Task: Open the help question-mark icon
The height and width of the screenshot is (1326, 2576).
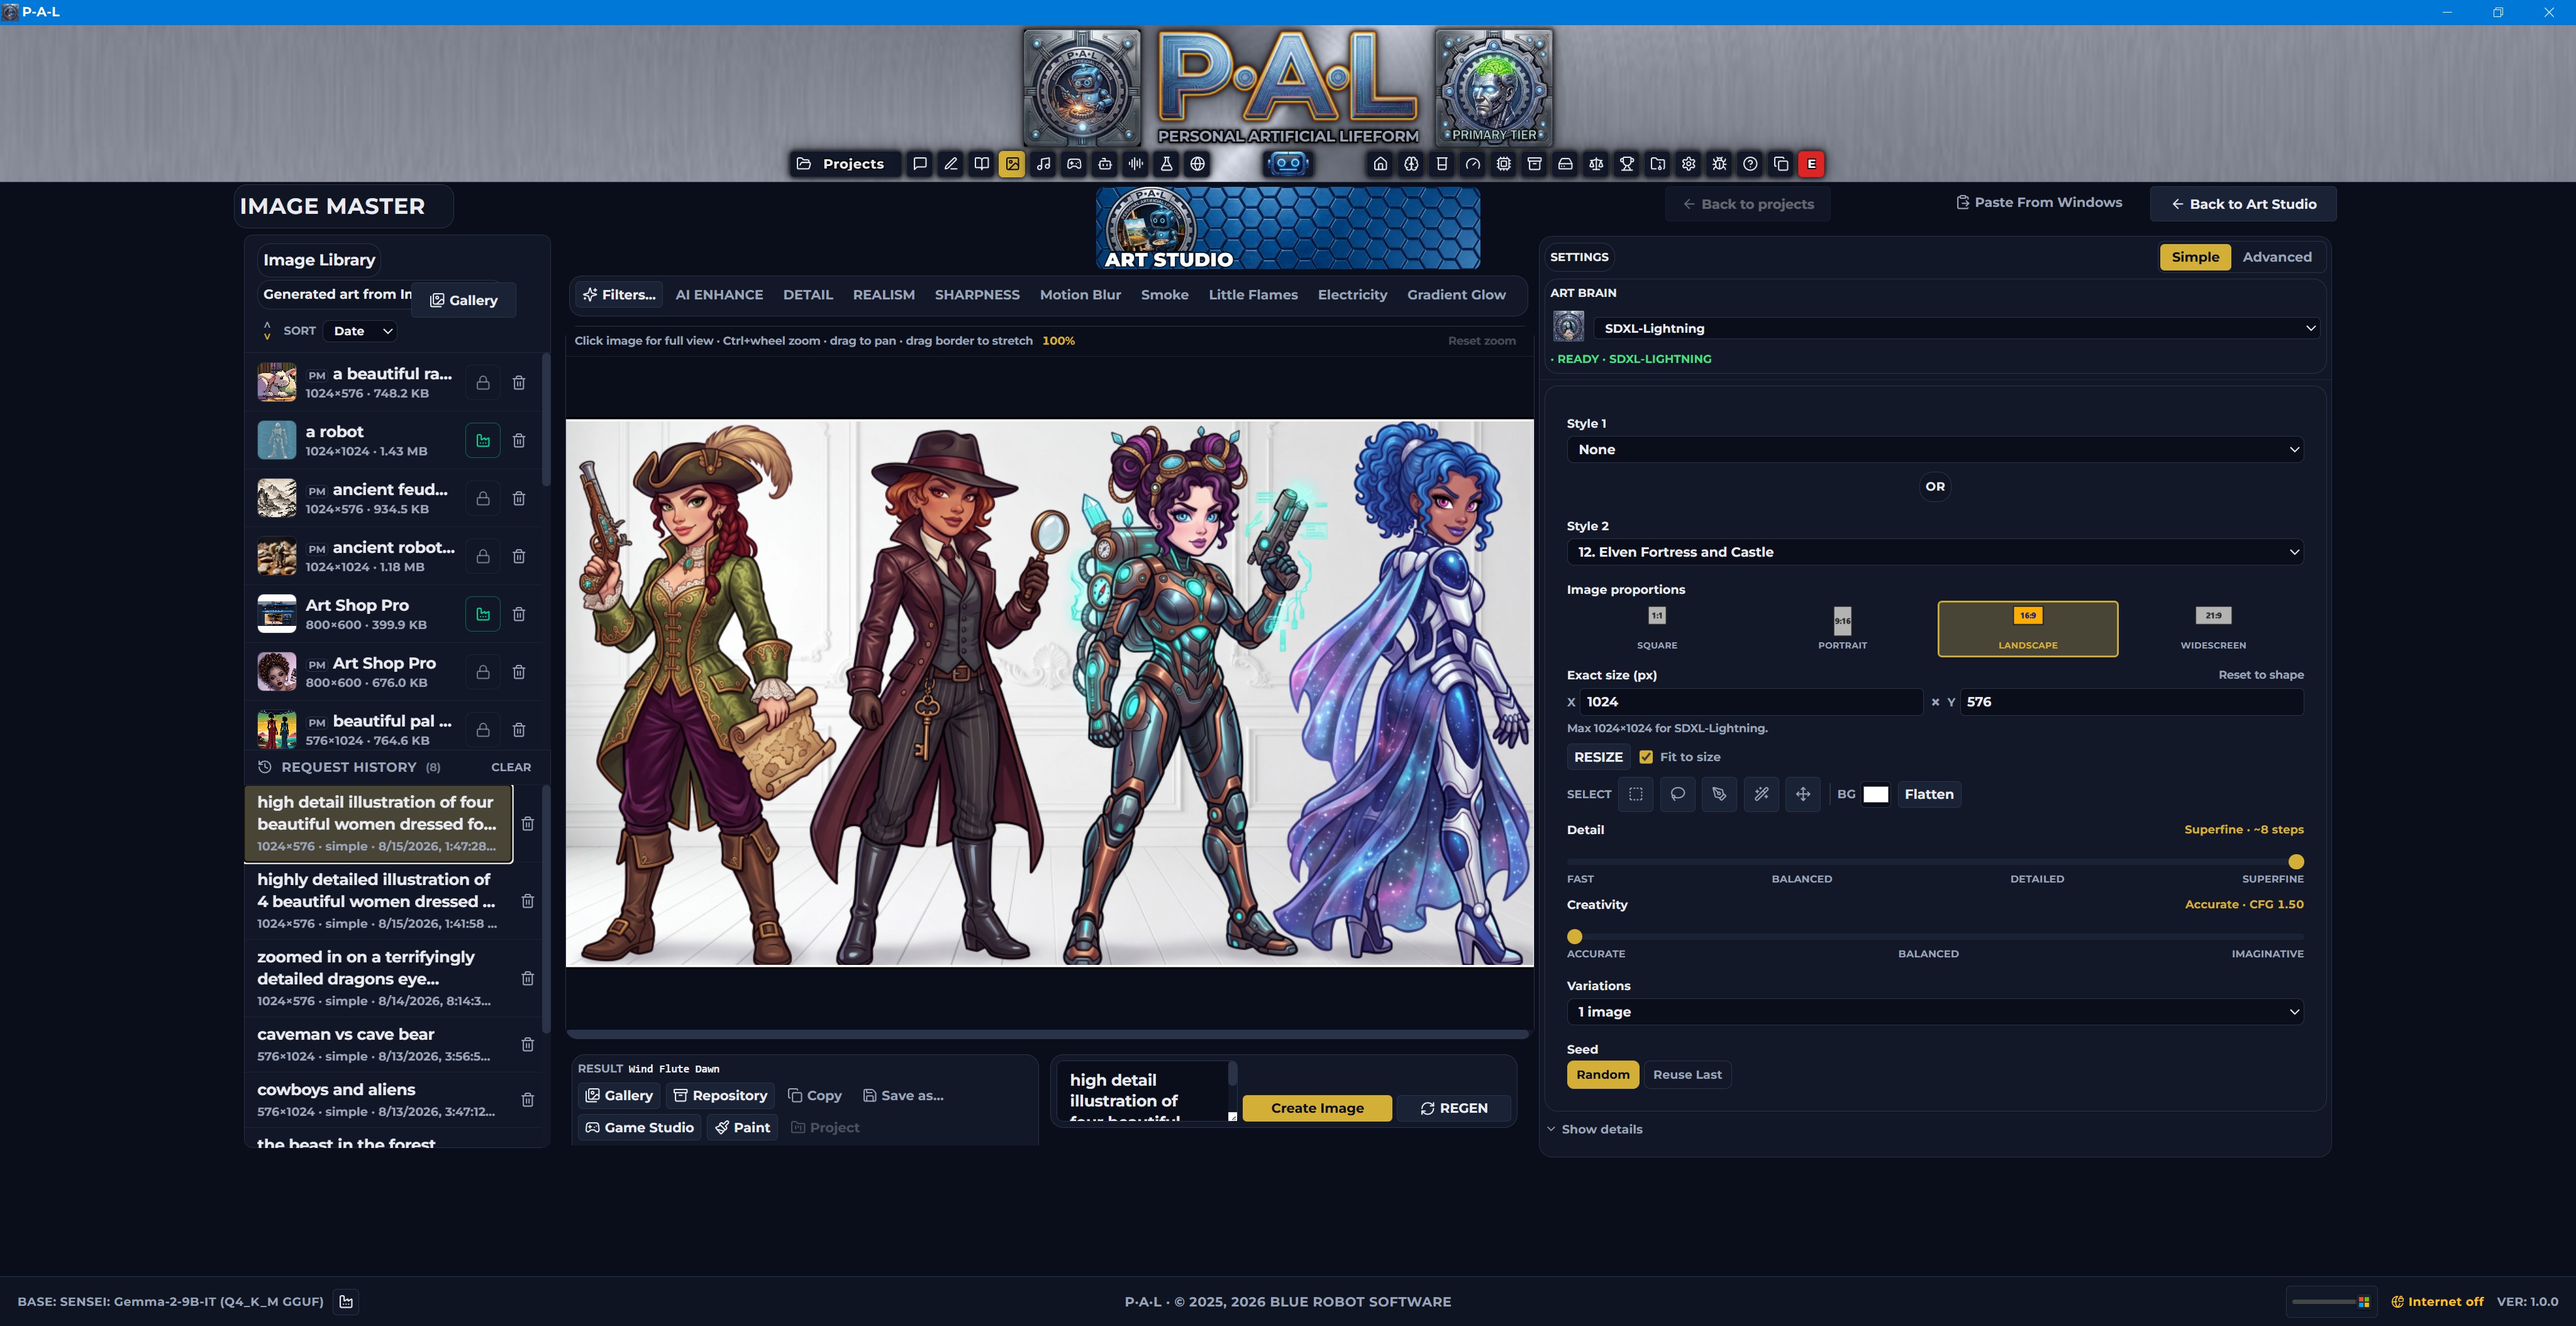Action: (1750, 164)
